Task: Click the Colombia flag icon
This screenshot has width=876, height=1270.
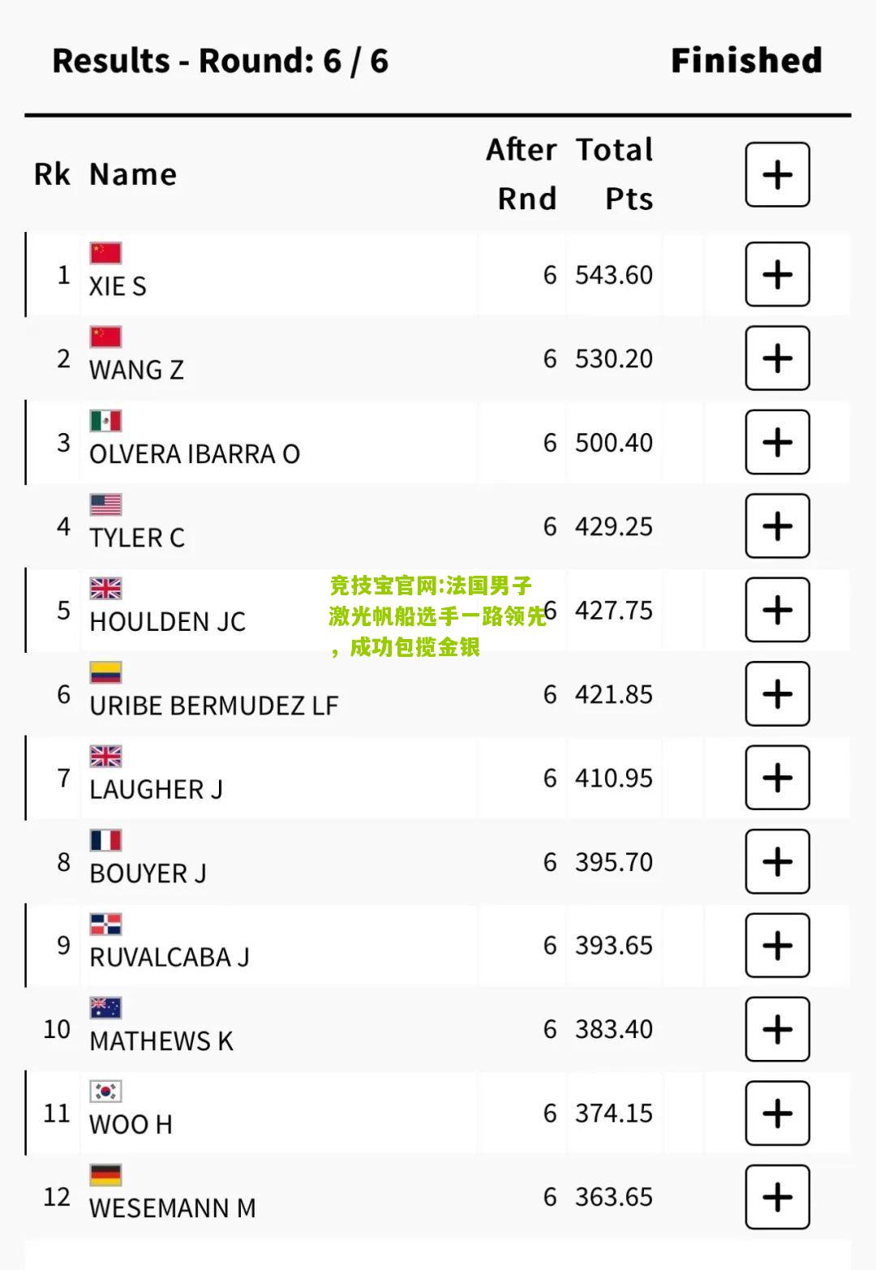Action: click(x=105, y=672)
